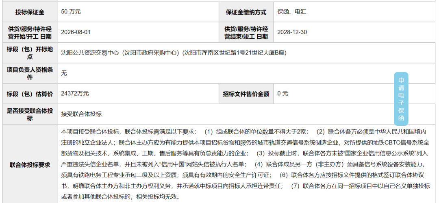Select the 接受联合体投标 value
439x203 pixels.
tap(81, 114)
